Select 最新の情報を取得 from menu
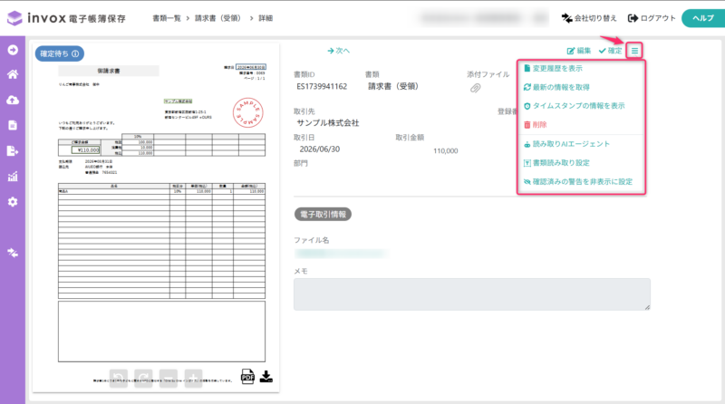Screen dimensions: 725x404 [556, 87]
